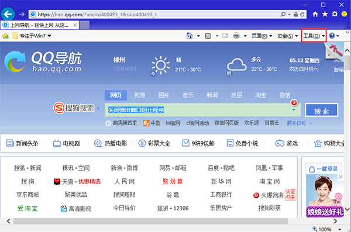Screen dimensions: 351x232
Task: Click the sunny weather icon
Action: click(x=160, y=65)
